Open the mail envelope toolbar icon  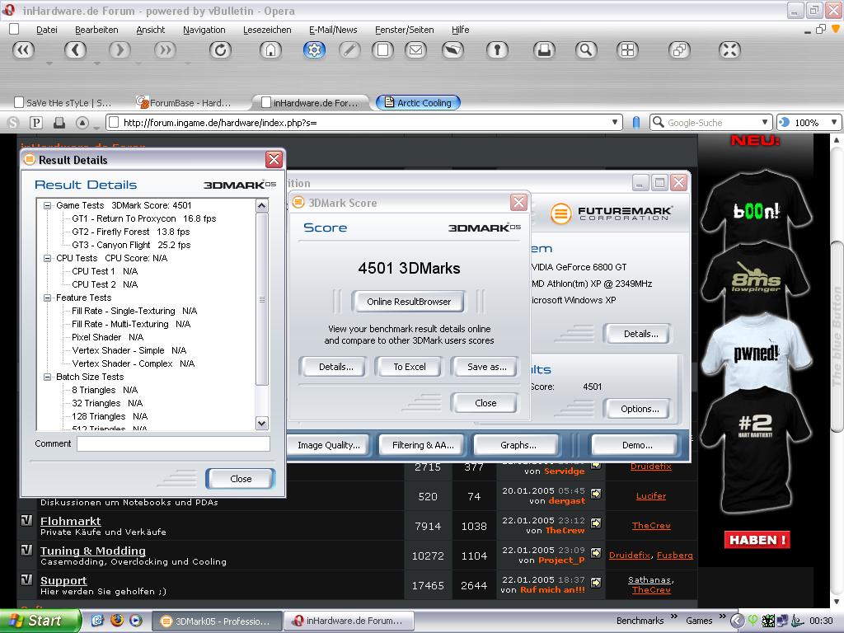click(x=415, y=50)
